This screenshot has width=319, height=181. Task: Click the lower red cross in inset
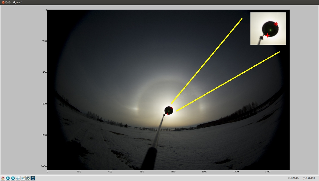pos(267,36)
